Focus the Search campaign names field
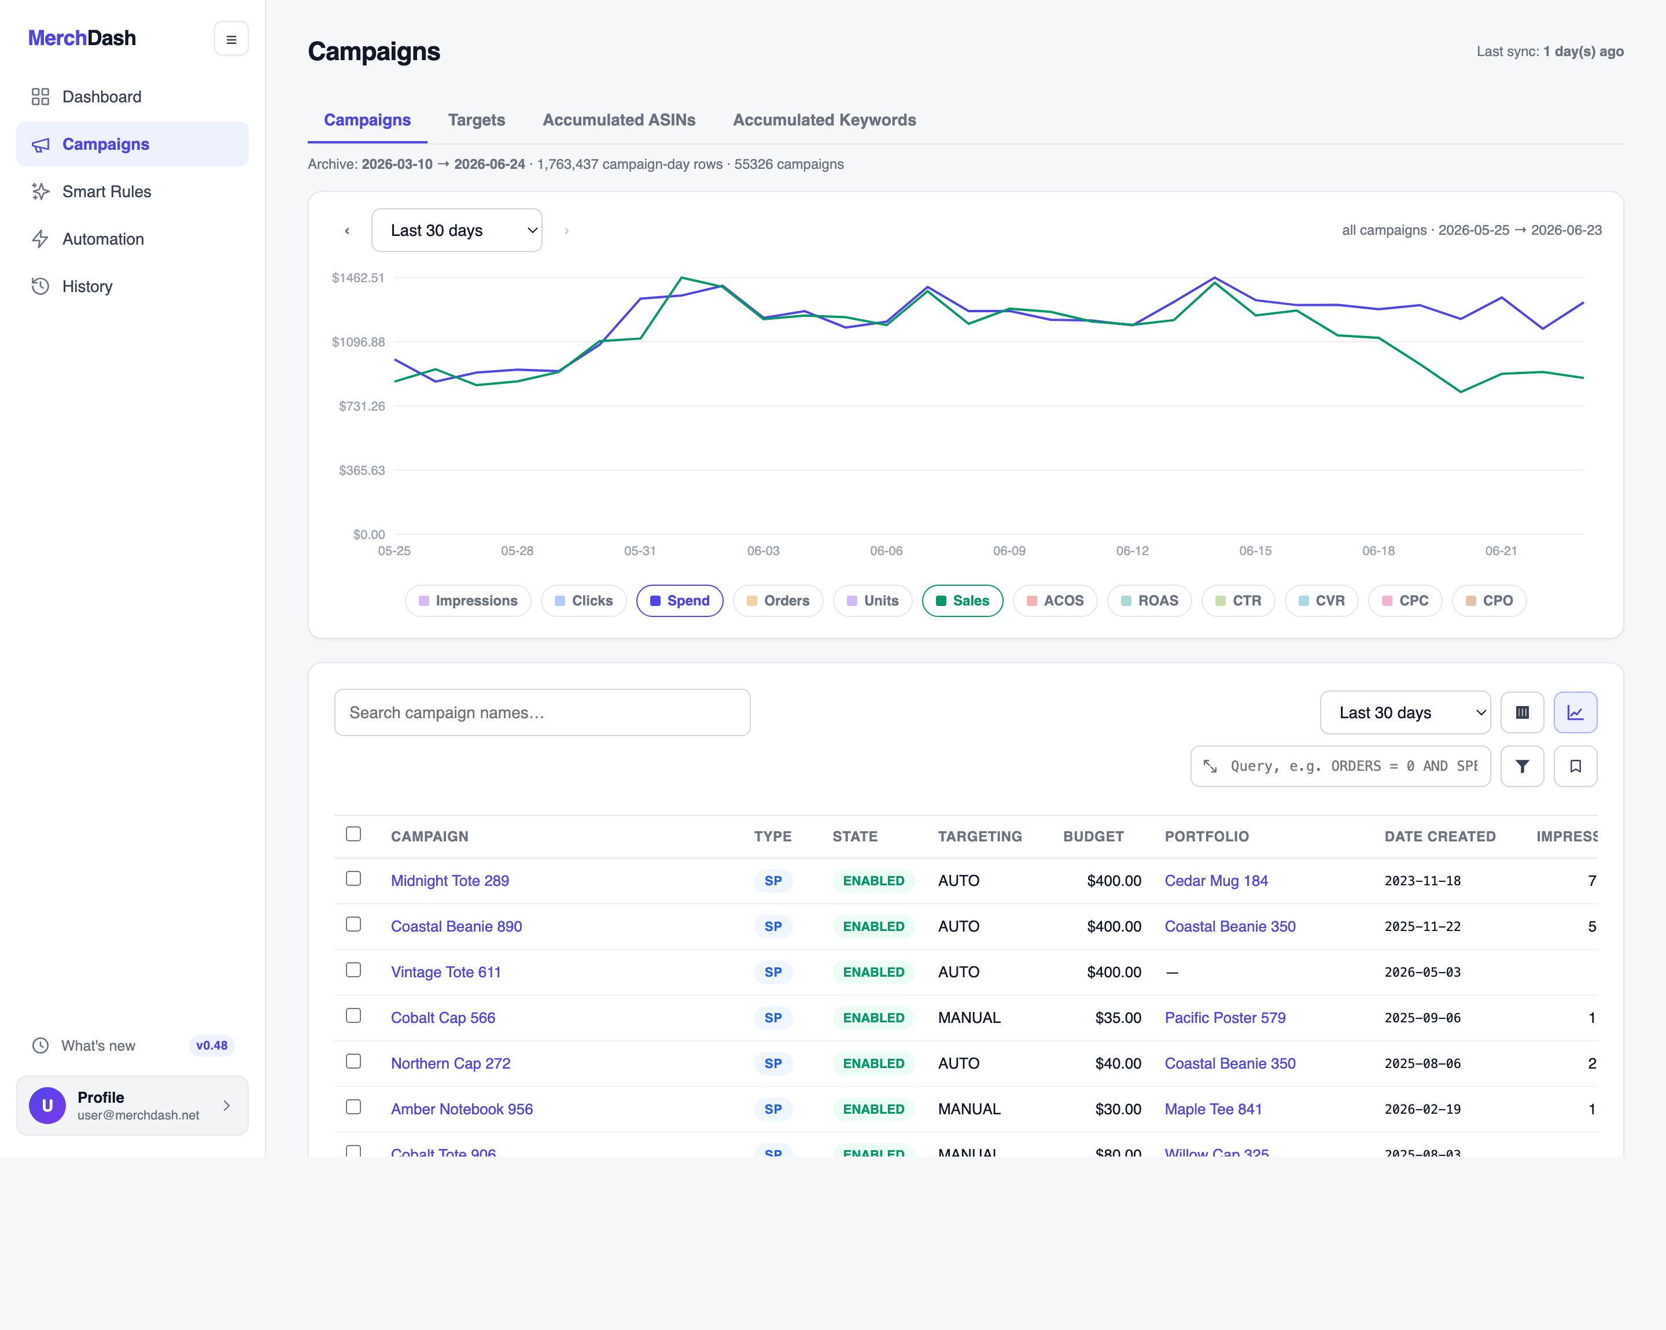 pyautogui.click(x=541, y=712)
